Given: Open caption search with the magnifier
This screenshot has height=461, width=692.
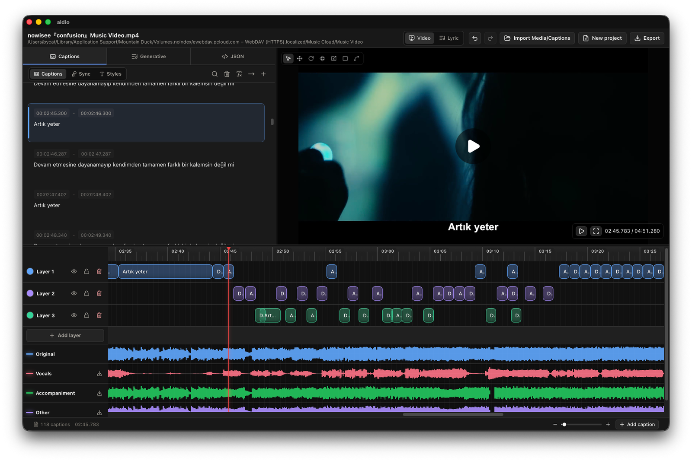Looking at the screenshot, I should (215, 74).
